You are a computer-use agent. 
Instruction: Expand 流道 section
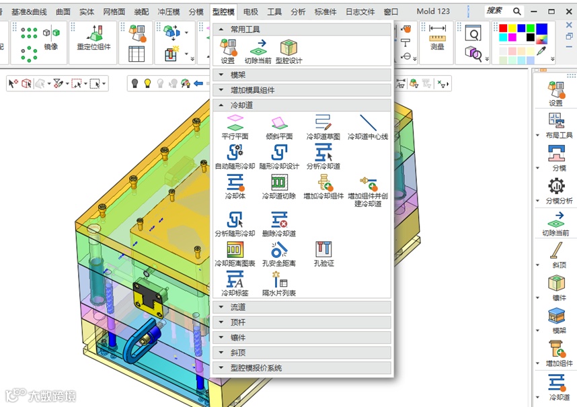pyautogui.click(x=301, y=307)
